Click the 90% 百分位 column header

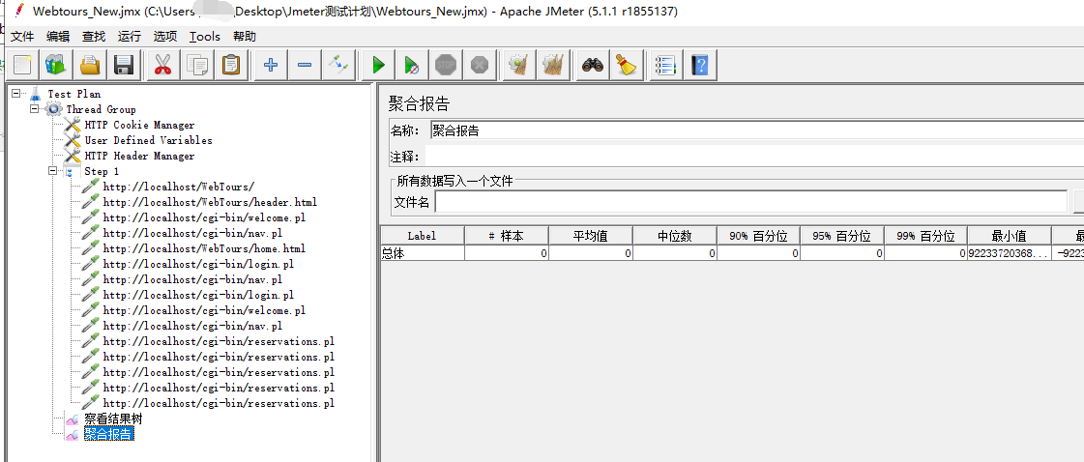pyautogui.click(x=758, y=236)
